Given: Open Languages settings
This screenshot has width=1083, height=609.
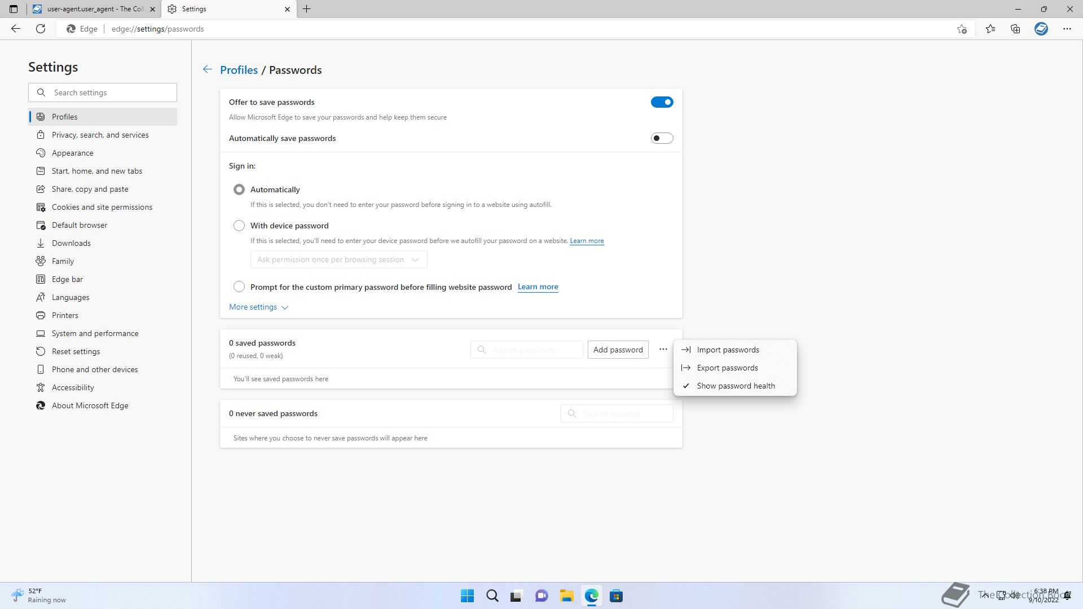Looking at the screenshot, I should [103, 297].
